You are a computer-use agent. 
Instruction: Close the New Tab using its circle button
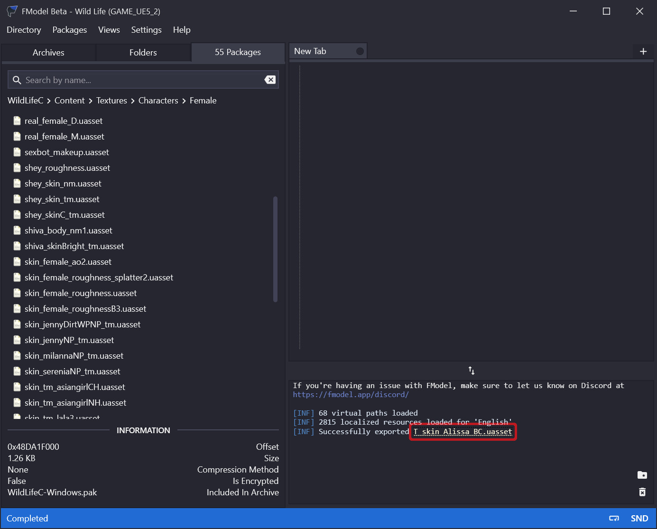[x=360, y=51]
